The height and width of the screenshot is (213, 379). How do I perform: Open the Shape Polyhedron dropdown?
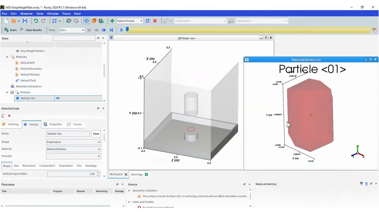click(x=73, y=142)
